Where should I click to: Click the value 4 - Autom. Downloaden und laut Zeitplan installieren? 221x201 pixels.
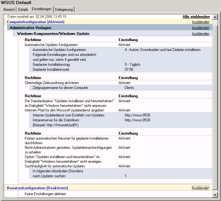point(163,50)
